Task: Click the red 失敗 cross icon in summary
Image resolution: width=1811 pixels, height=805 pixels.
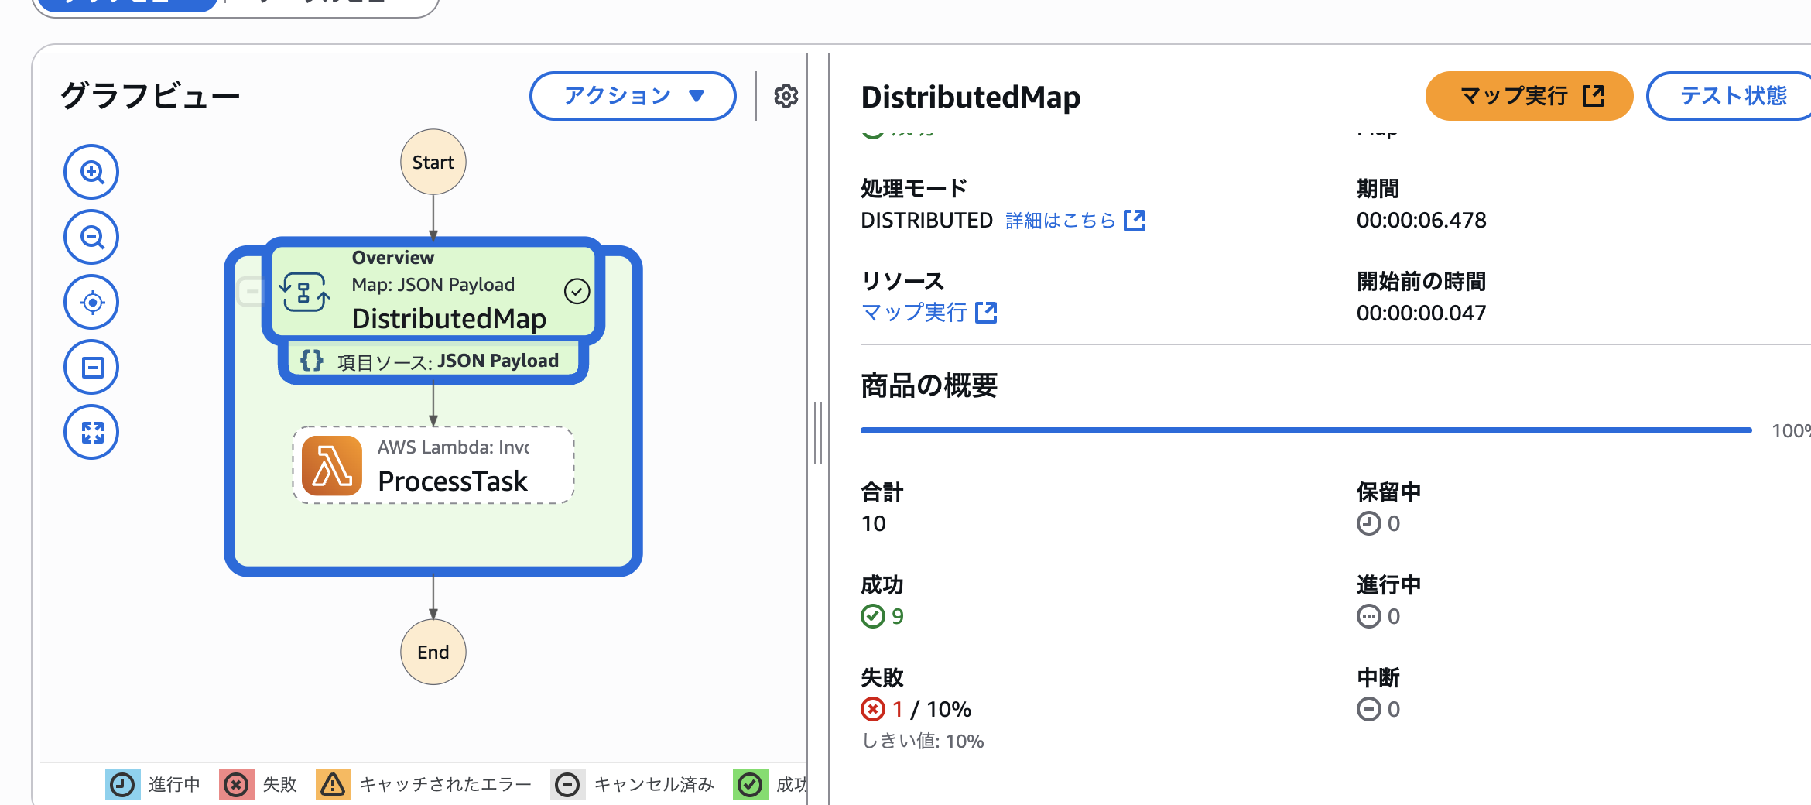Action: click(872, 709)
